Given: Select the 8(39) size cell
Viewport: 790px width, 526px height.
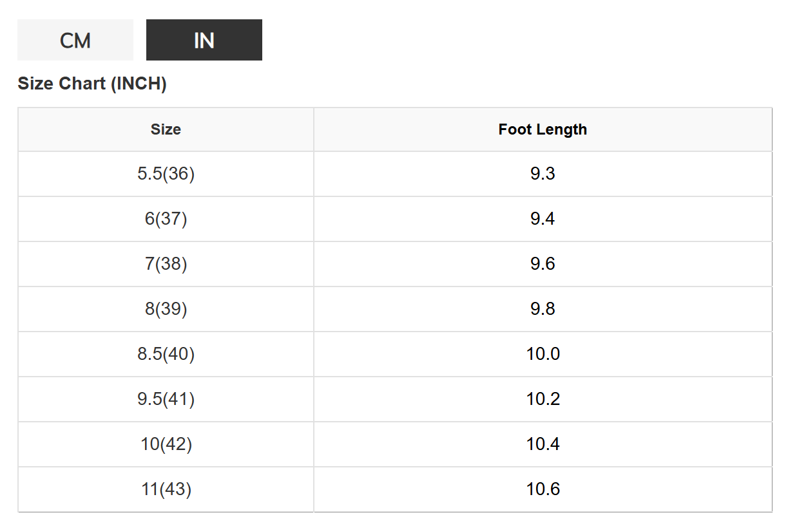Looking at the screenshot, I should coord(166,309).
